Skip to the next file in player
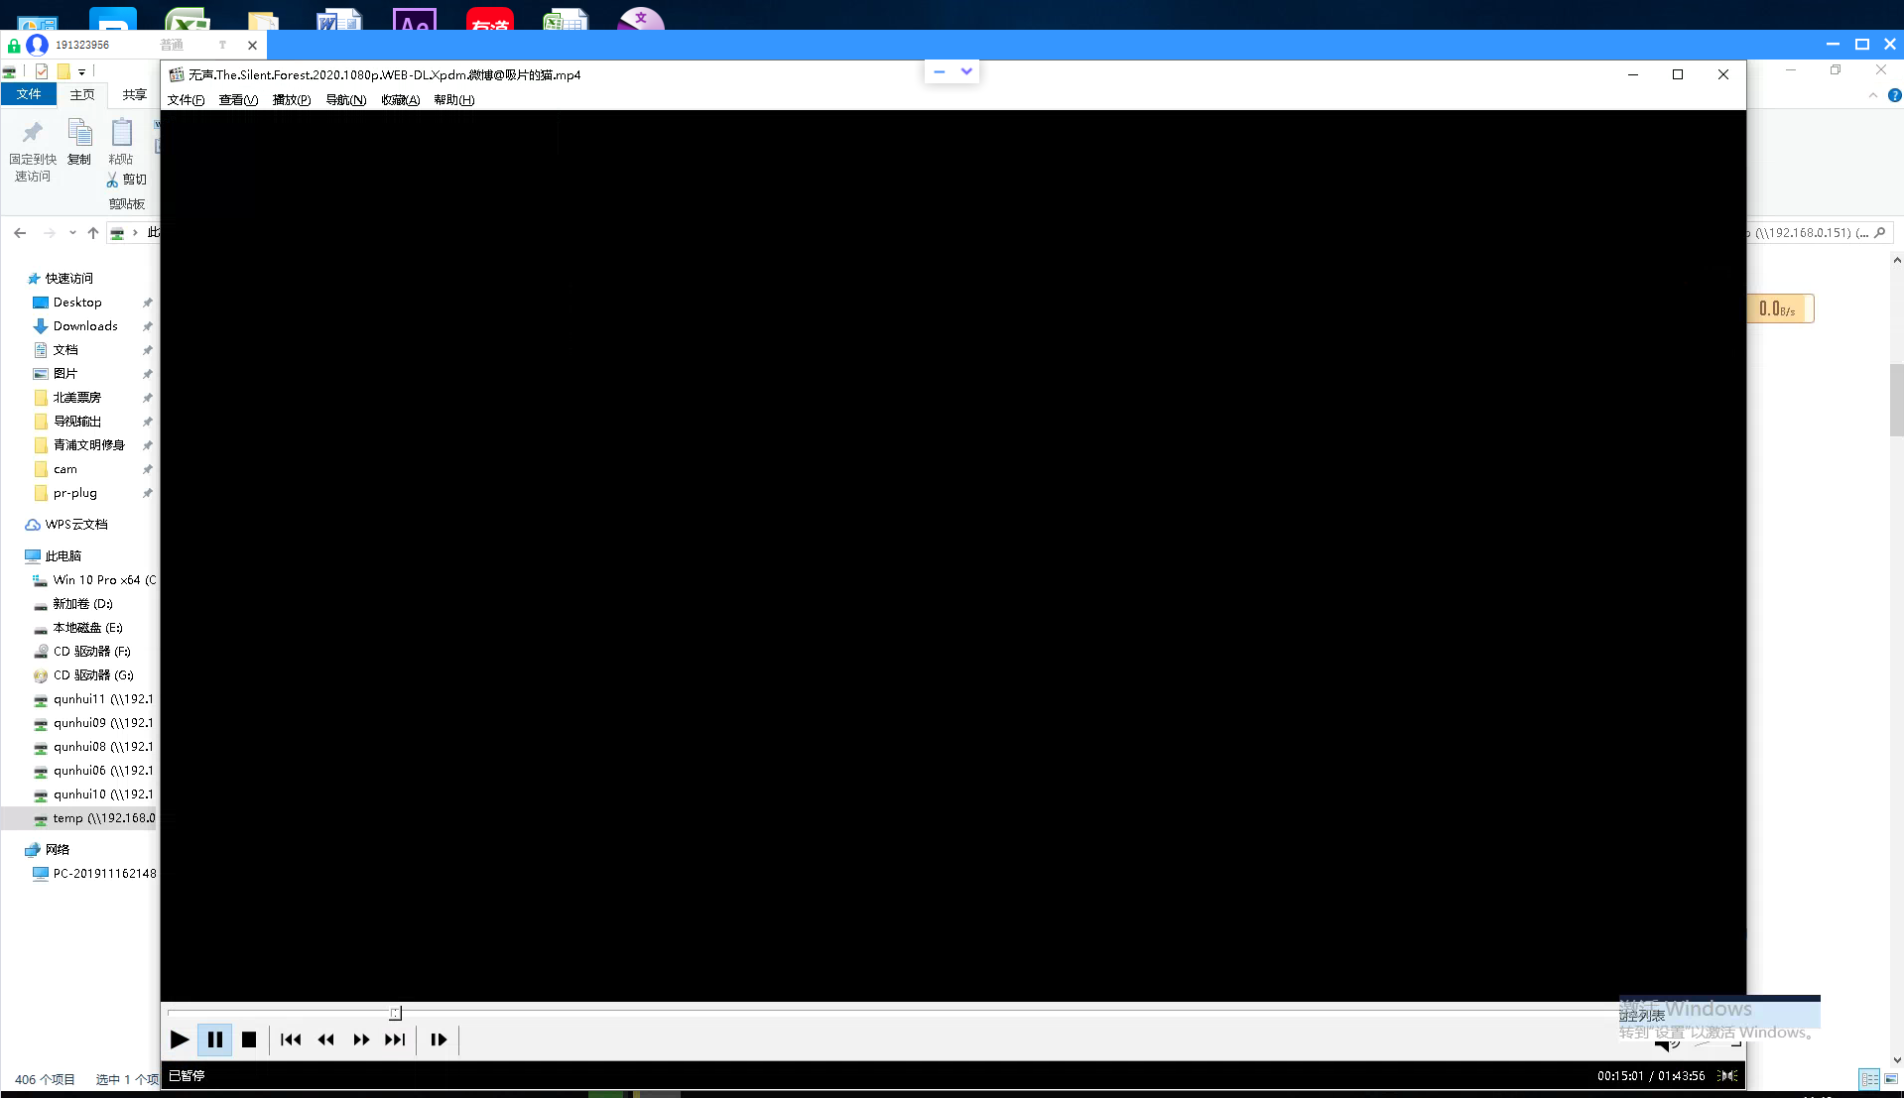This screenshot has width=1904, height=1098. [395, 1039]
